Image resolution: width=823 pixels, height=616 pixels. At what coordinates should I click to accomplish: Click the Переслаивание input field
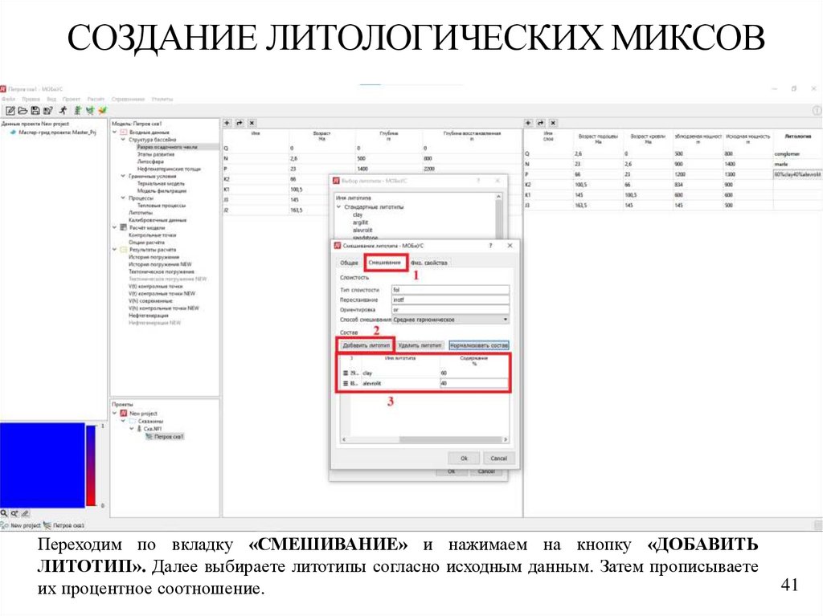point(450,300)
